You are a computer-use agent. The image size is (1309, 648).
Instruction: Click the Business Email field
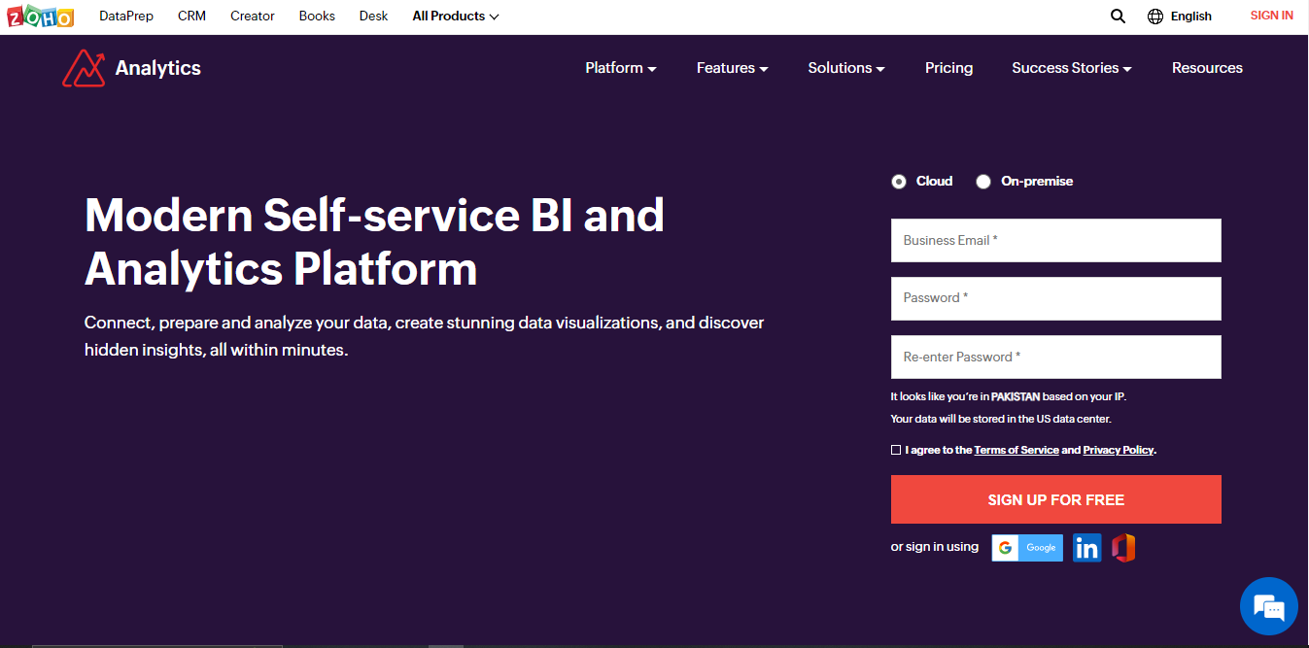pyautogui.click(x=1055, y=240)
